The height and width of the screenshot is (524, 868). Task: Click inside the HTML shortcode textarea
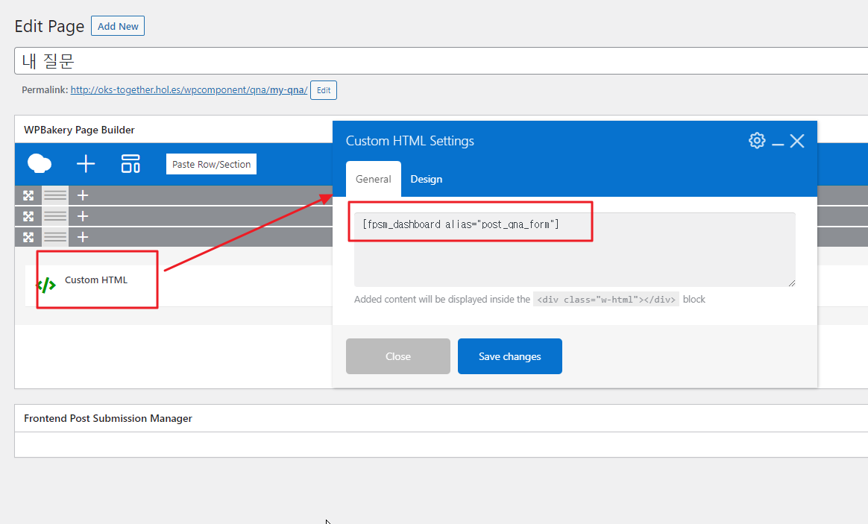pyautogui.click(x=575, y=250)
